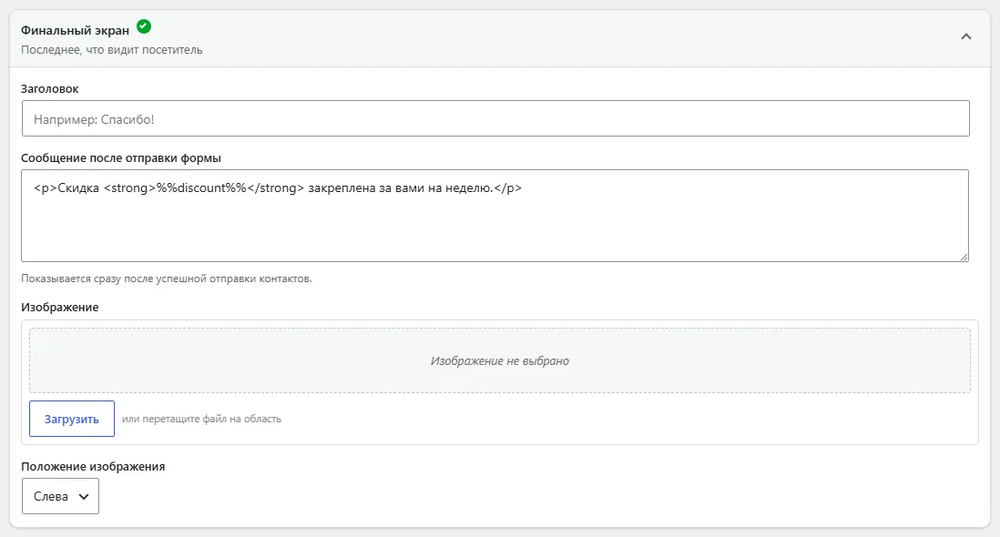Click the или перетащите файл на область text
1000x537 pixels.
click(201, 419)
